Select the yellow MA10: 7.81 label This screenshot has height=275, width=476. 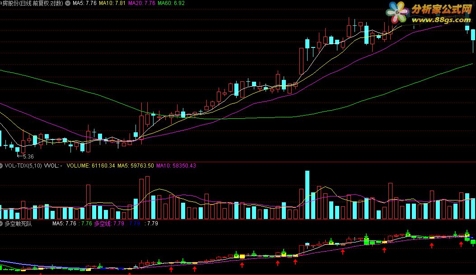pyautogui.click(x=112, y=3)
